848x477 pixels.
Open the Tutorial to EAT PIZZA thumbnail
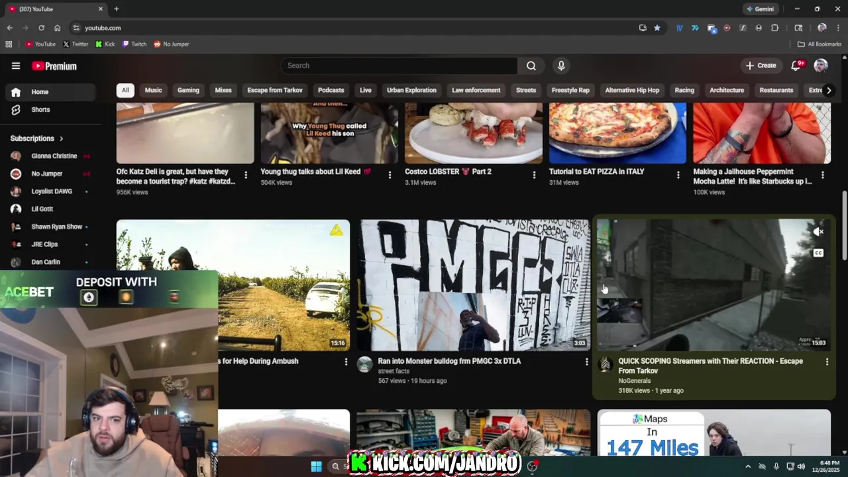(617, 133)
